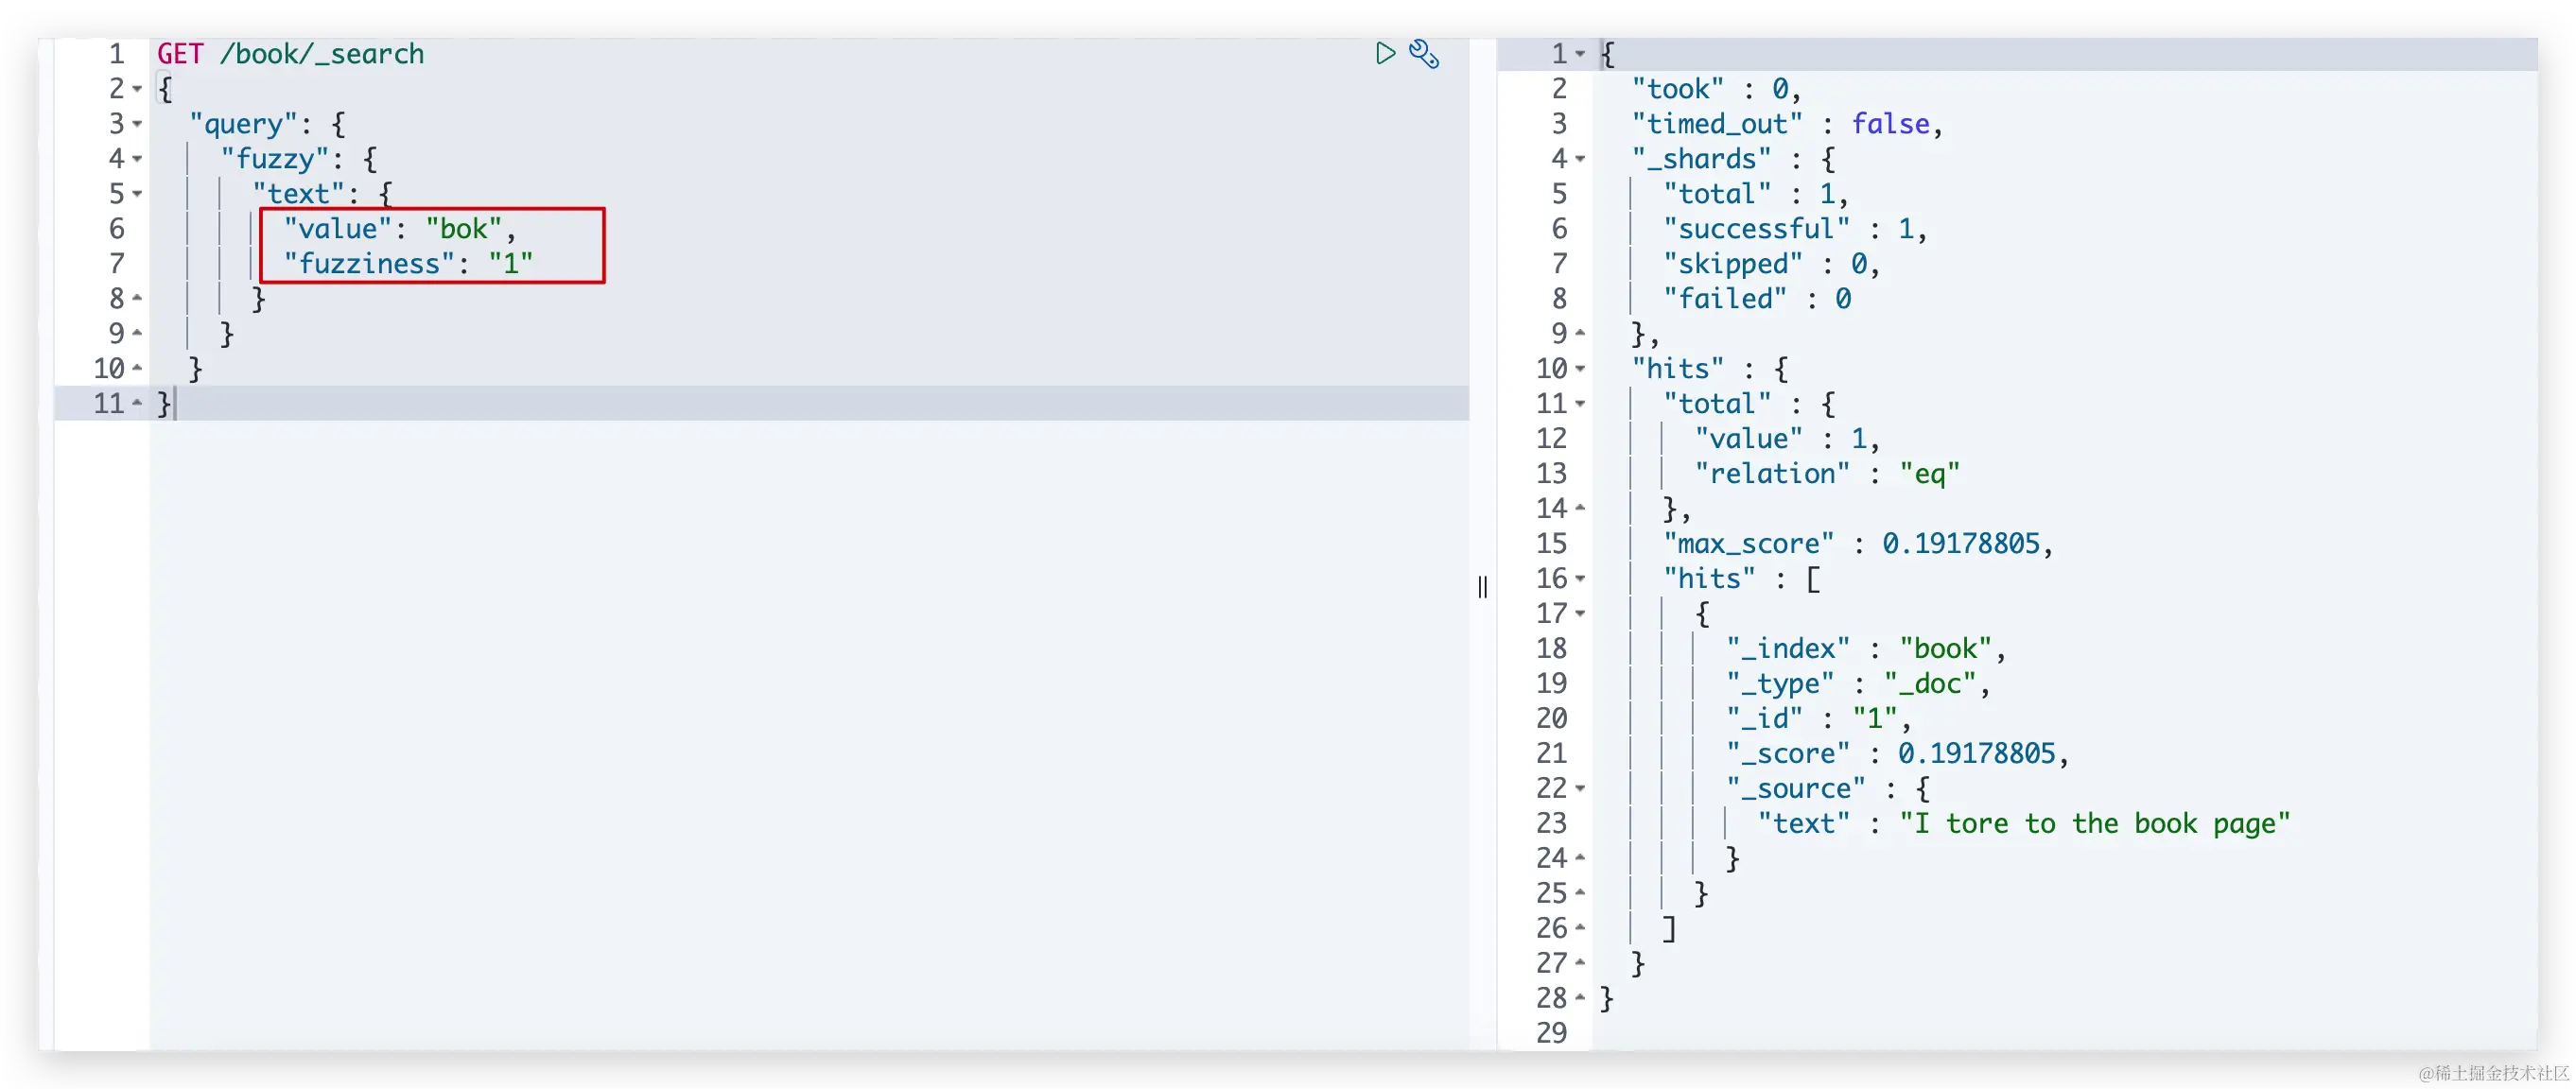Click the "I tore to the book page" text

[x=2094, y=824]
